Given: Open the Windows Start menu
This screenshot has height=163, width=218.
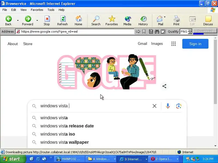Looking at the screenshot, I should point(13,159).
